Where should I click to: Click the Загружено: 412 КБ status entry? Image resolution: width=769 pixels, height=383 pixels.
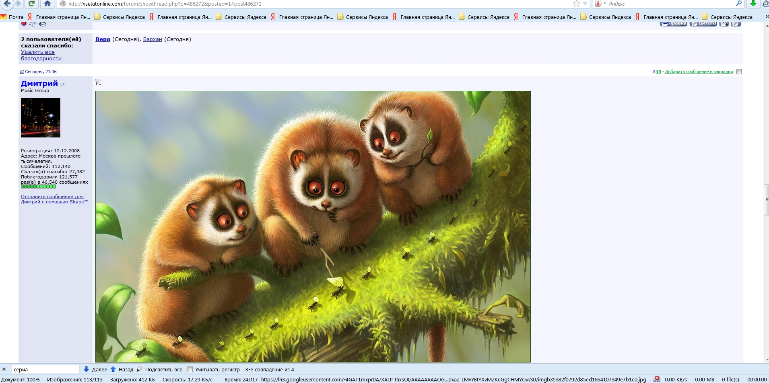pyautogui.click(x=132, y=379)
